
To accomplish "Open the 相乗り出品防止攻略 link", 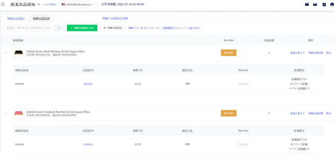I will [115, 19].
